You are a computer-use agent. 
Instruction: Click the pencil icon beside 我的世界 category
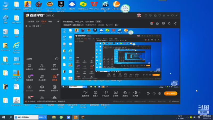pyautogui.click(x=82, y=25)
